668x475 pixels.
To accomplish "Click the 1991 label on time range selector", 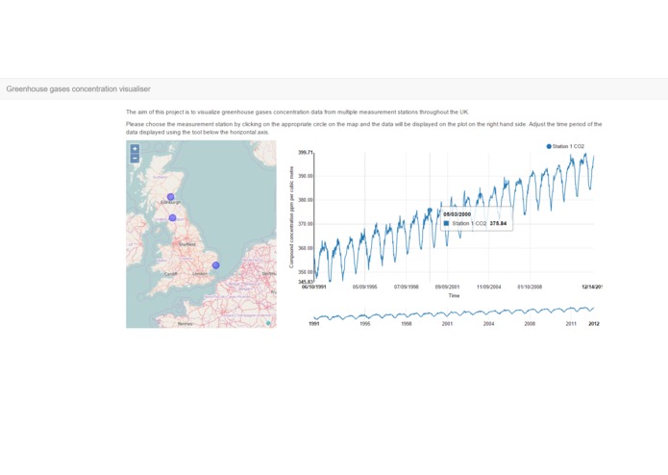I will tap(314, 324).
